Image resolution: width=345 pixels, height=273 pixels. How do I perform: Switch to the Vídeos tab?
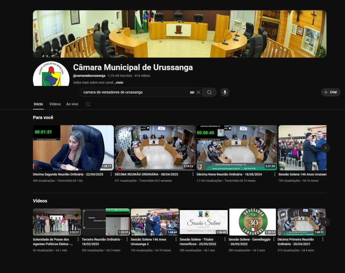pyautogui.click(x=55, y=104)
